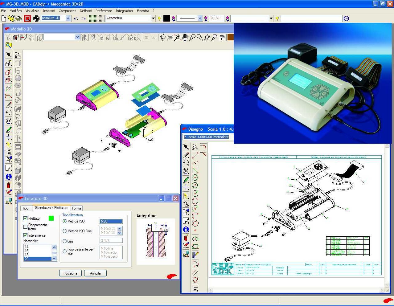Select the cylinder primitive tool

18,71
